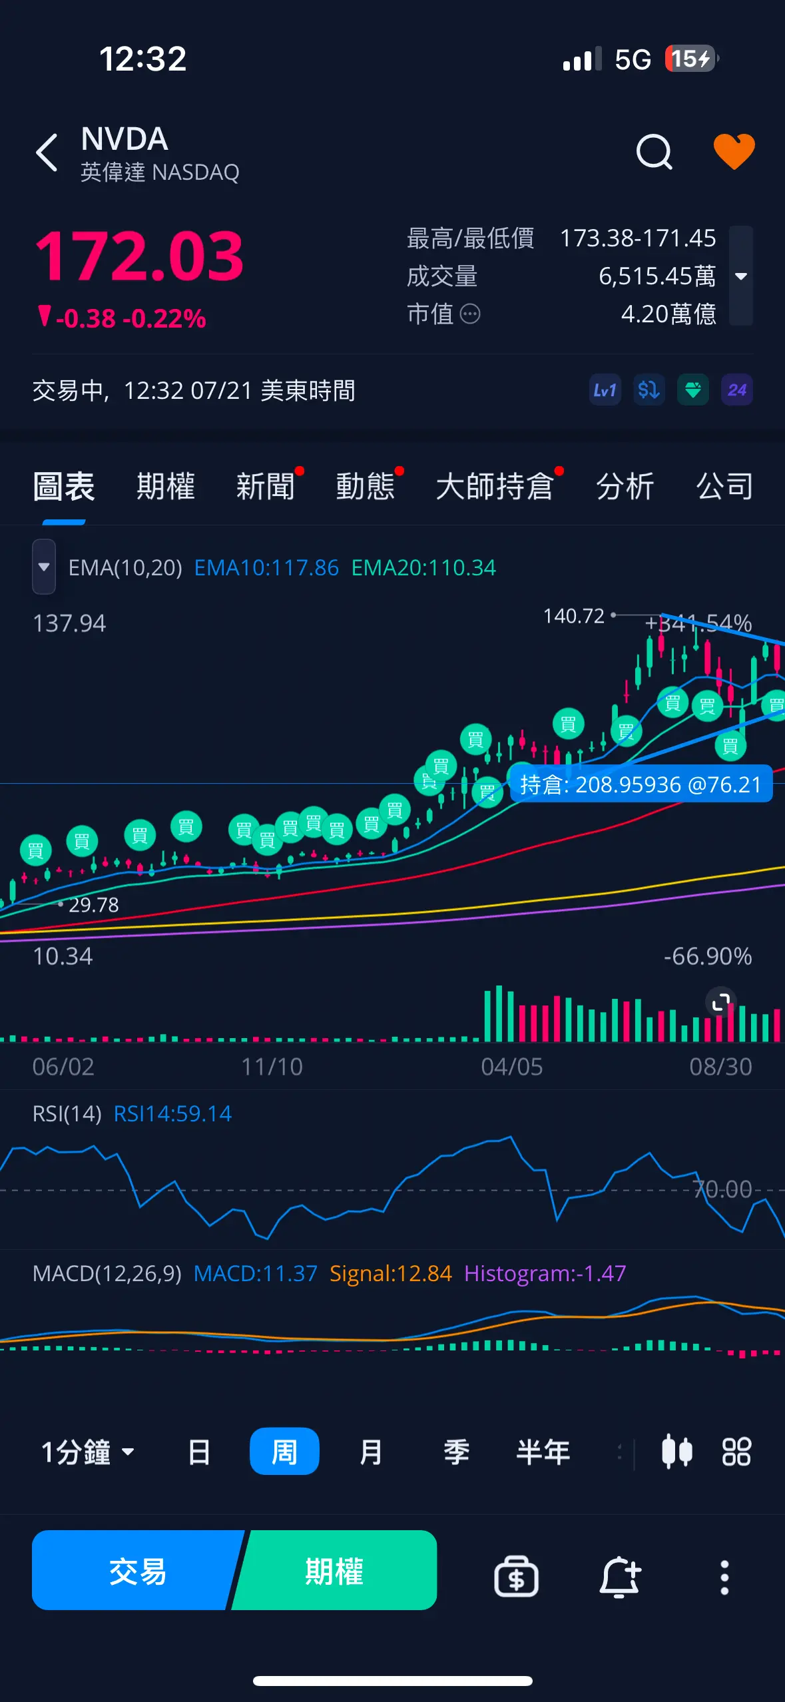Viewport: 785px width, 1702px height.
Task: Switch to the 圖表 tab
Action: [x=64, y=487]
